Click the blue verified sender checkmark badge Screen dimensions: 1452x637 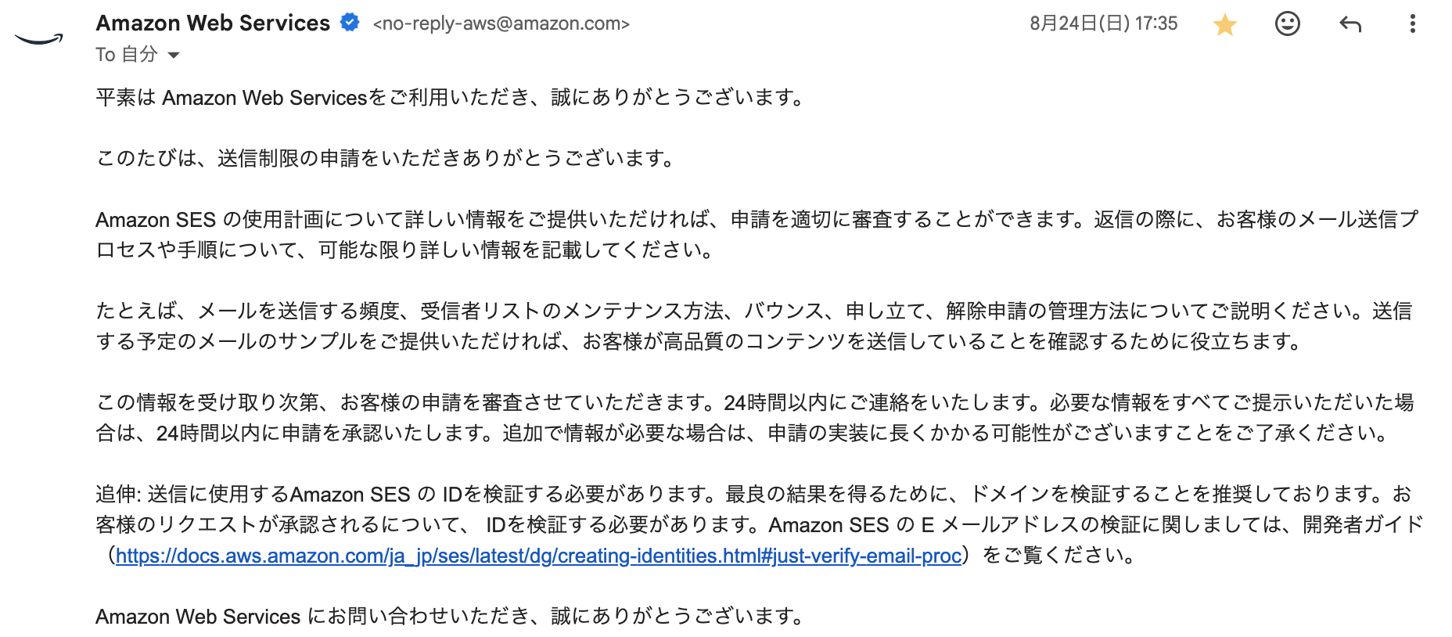350,23
